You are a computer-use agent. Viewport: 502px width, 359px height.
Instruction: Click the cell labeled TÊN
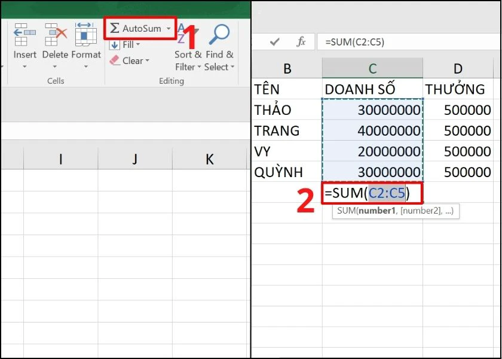287,89
